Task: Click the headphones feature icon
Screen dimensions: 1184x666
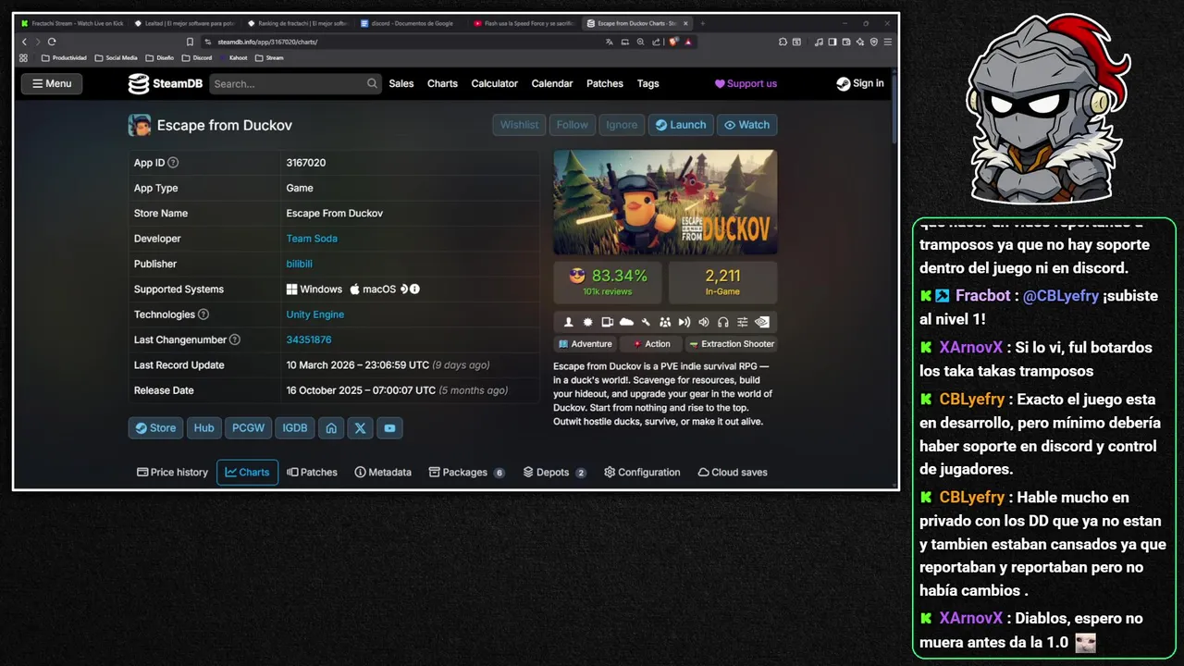Action: coord(723,322)
